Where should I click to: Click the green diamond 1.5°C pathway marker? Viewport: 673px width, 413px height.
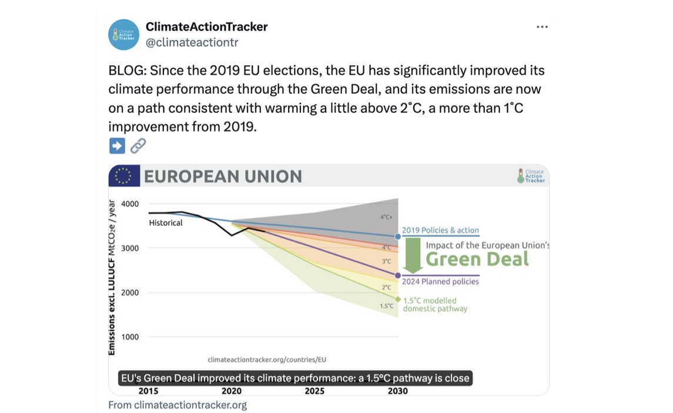point(398,299)
